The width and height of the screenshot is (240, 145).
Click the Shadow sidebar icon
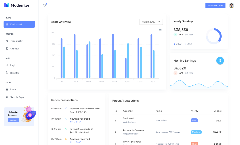click(7, 49)
